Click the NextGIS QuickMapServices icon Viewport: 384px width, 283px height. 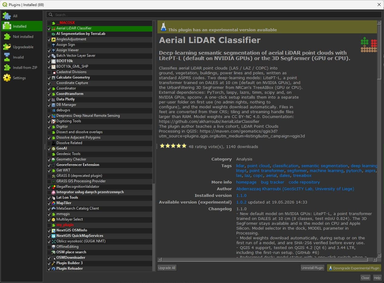(54, 236)
